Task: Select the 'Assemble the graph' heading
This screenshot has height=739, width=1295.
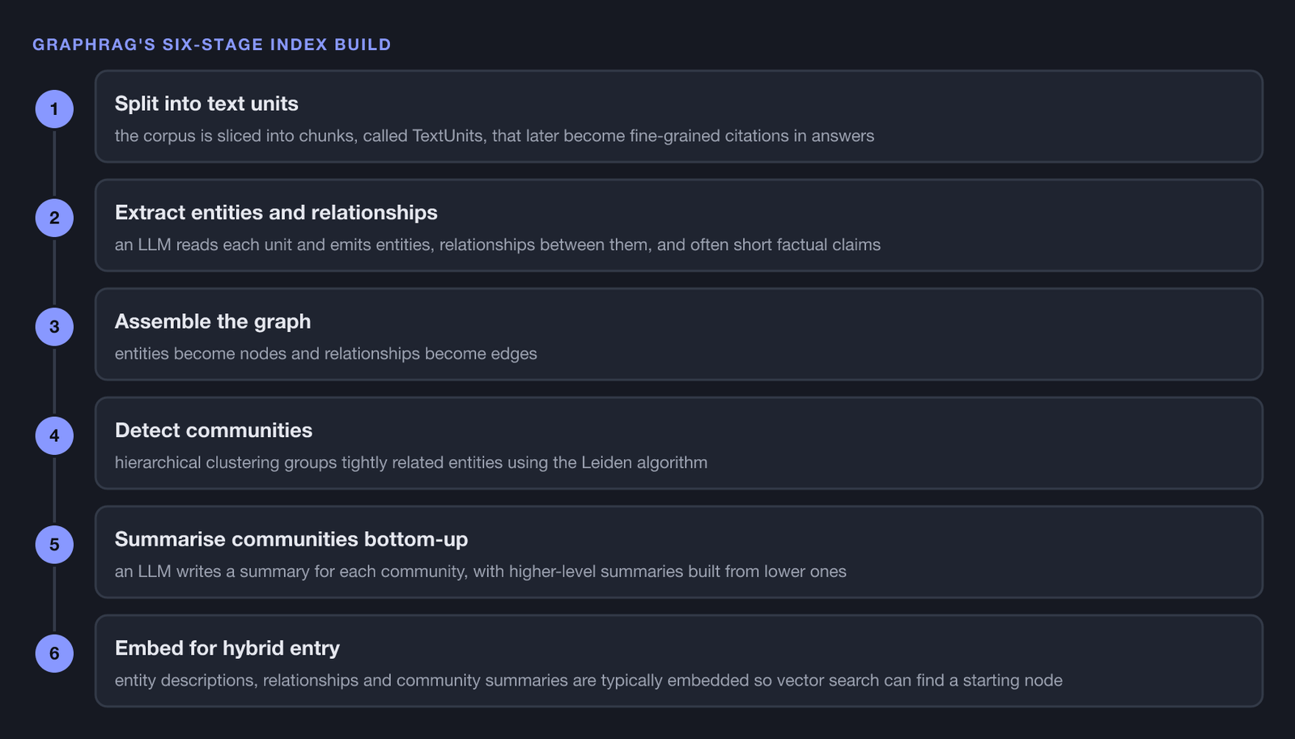Action: point(213,321)
